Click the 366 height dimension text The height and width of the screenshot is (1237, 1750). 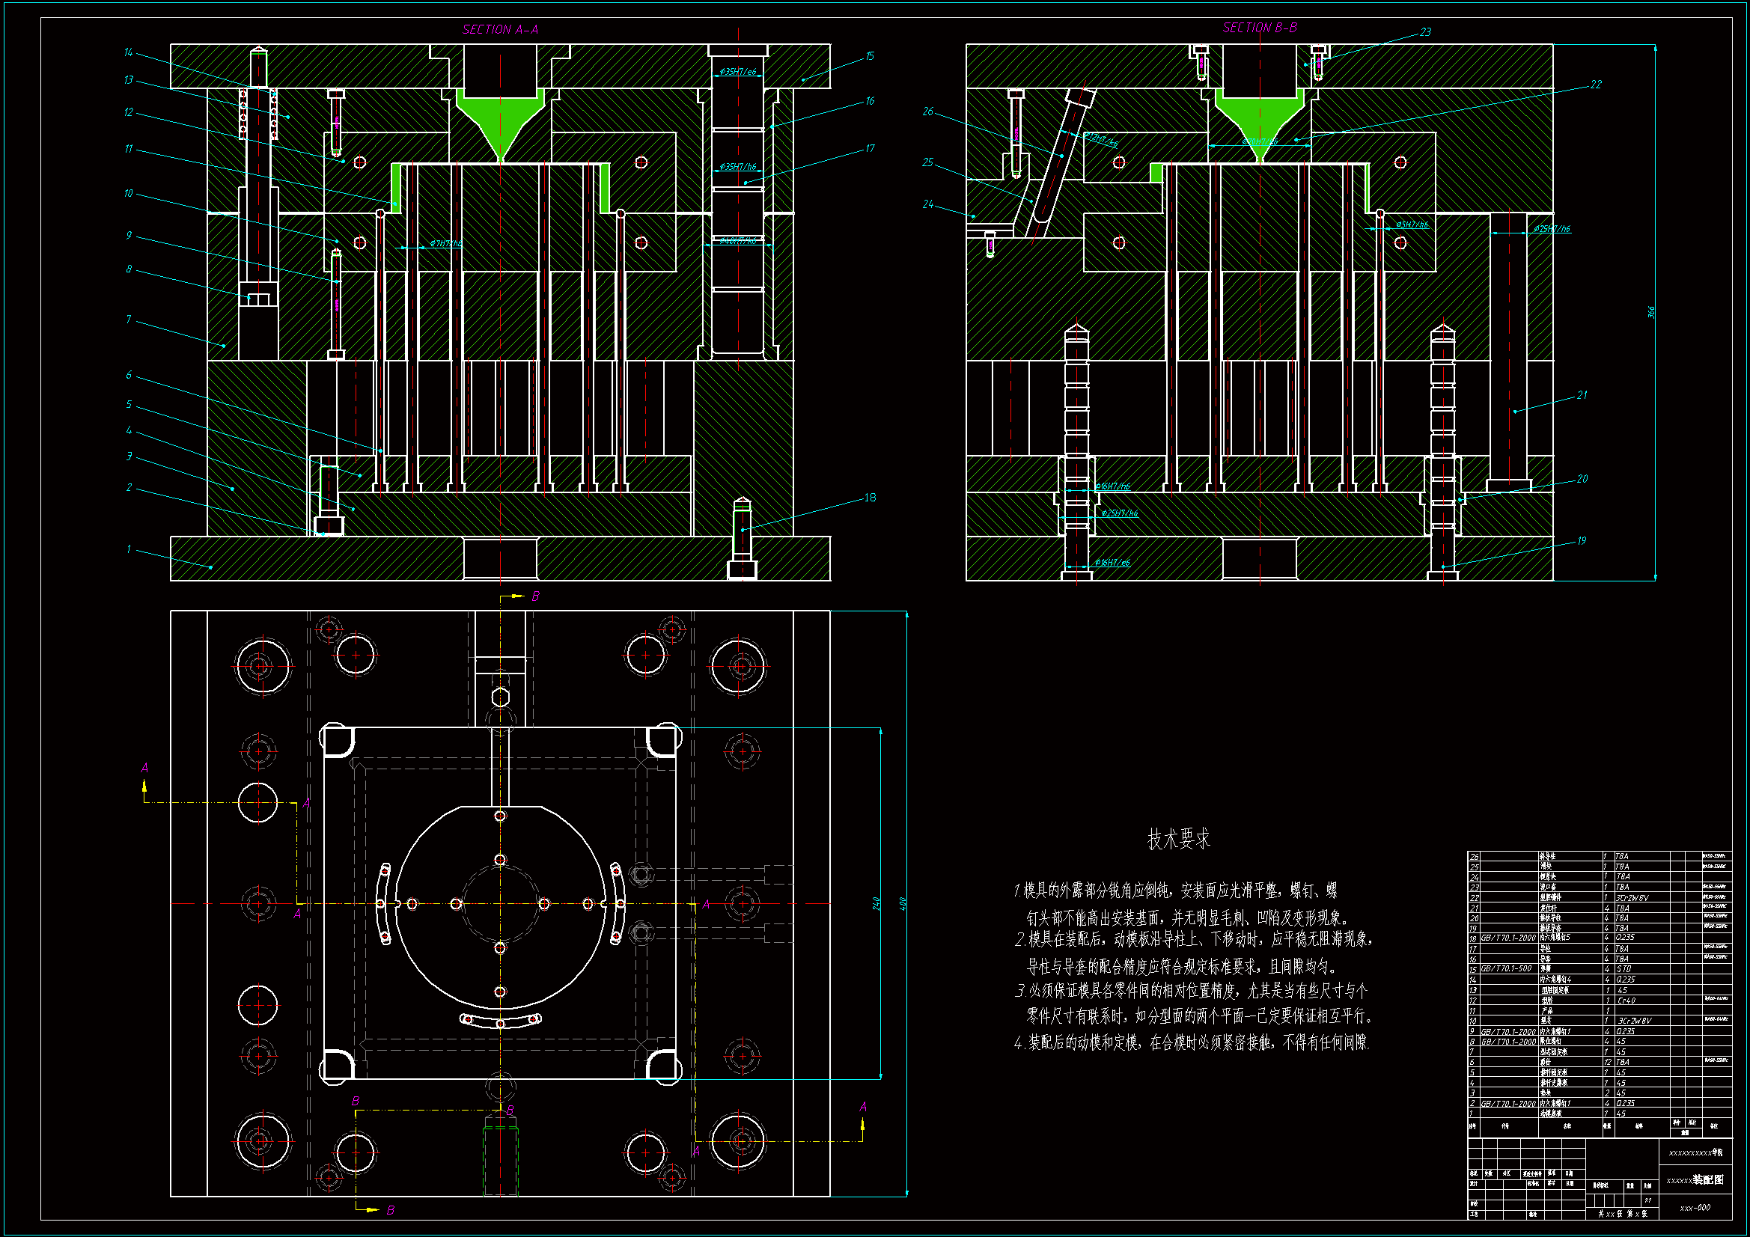coord(1651,313)
